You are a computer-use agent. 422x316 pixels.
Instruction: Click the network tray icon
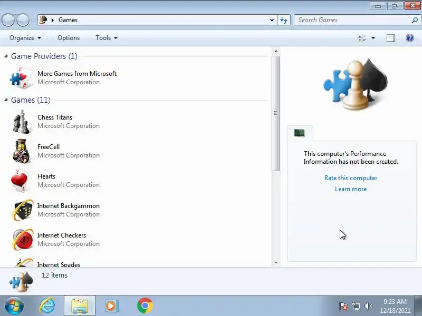tap(356, 306)
